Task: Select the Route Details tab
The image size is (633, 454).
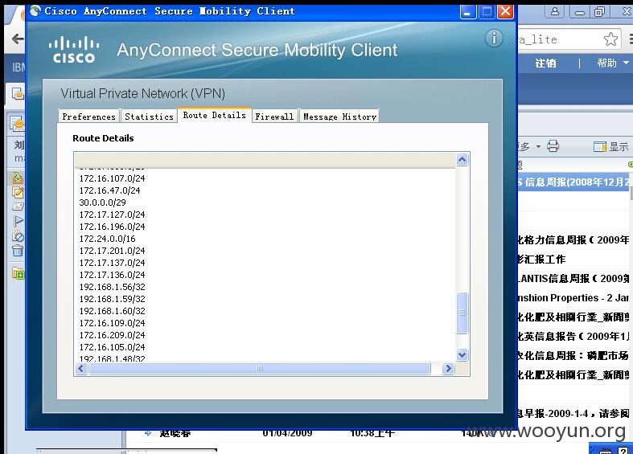Action: point(215,115)
